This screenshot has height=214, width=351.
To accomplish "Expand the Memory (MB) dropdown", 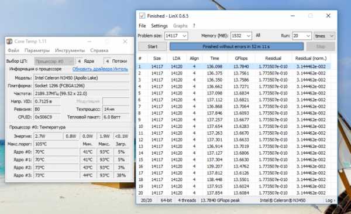I will tap(241, 36).
